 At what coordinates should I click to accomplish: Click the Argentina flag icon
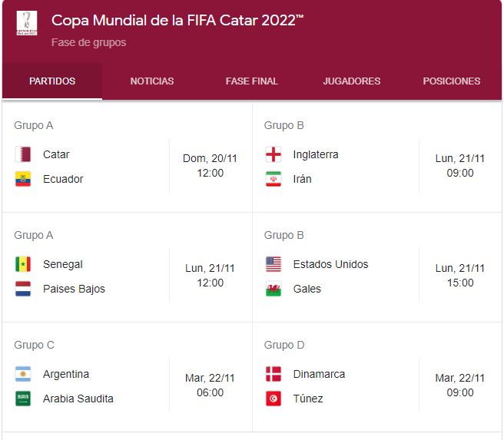tap(23, 374)
